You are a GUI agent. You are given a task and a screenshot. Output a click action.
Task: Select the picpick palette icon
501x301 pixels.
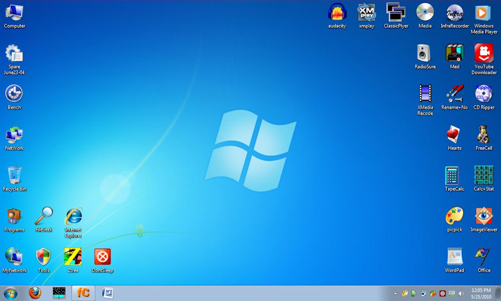[x=455, y=220]
